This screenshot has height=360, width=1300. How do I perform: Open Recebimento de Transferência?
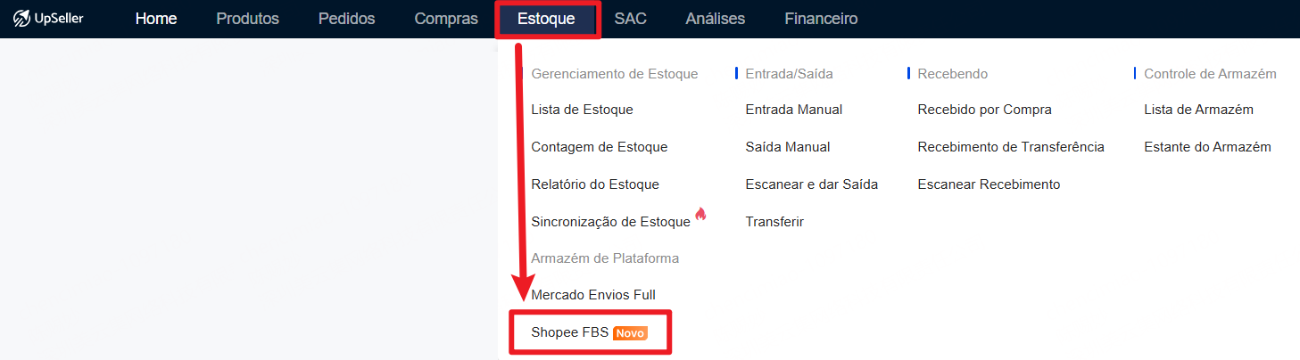pos(1011,147)
